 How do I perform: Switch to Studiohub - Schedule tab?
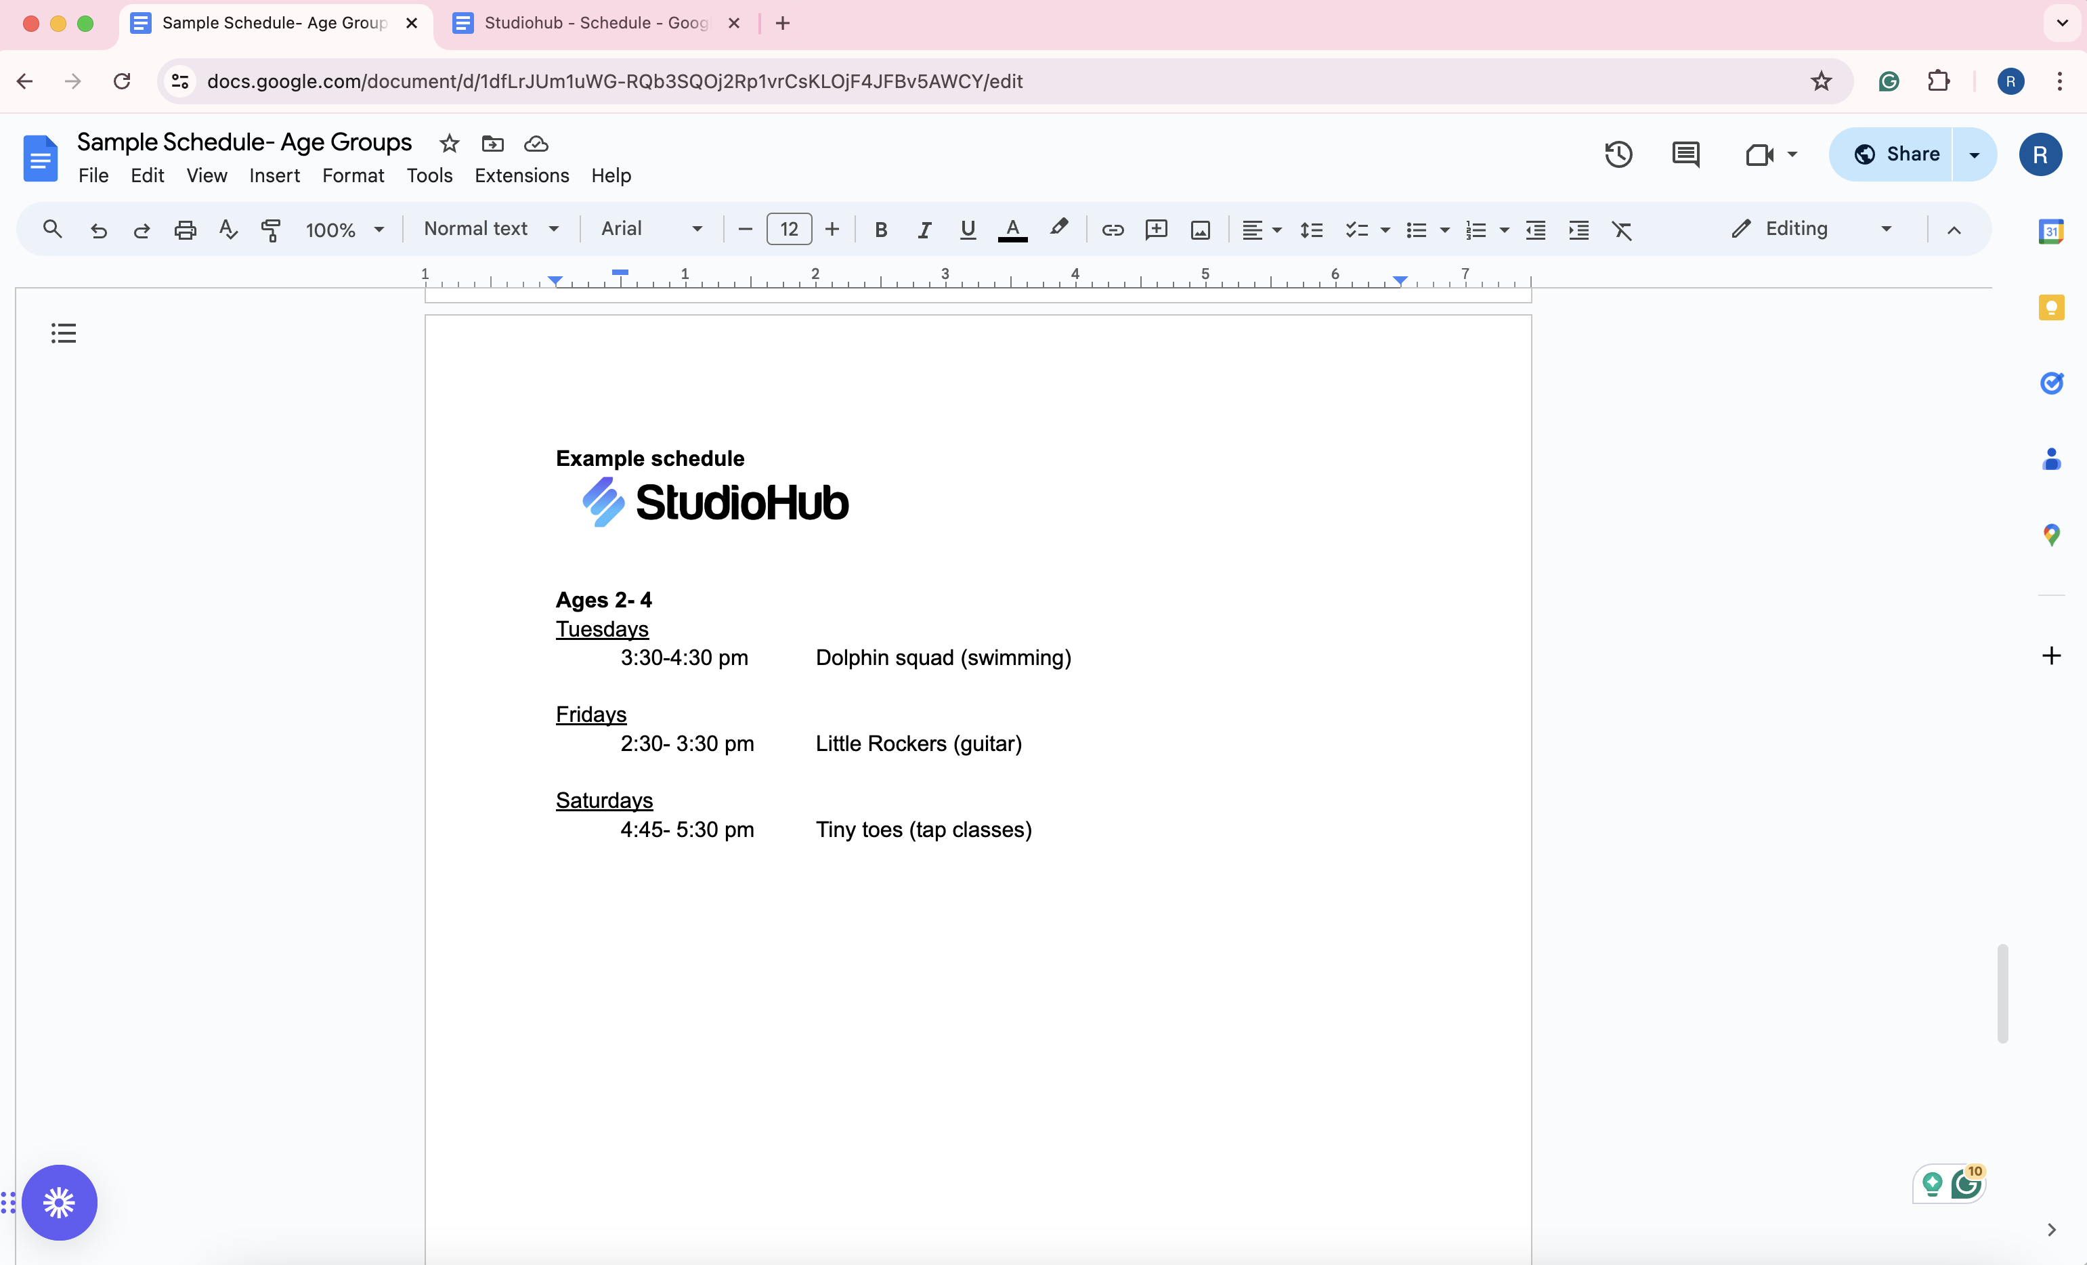tap(595, 23)
